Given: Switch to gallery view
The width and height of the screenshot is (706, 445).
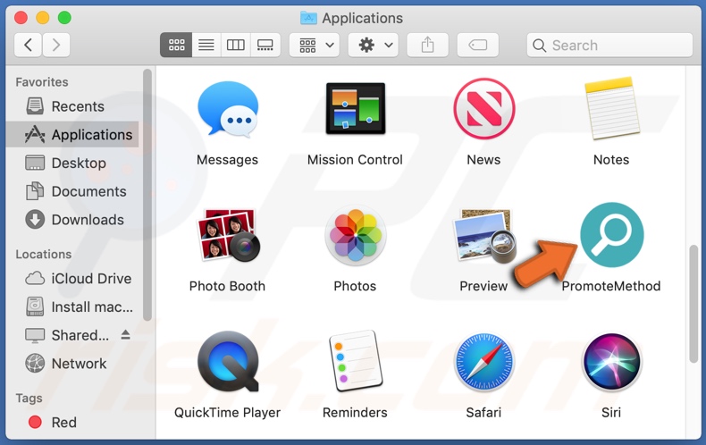Looking at the screenshot, I should click(265, 45).
